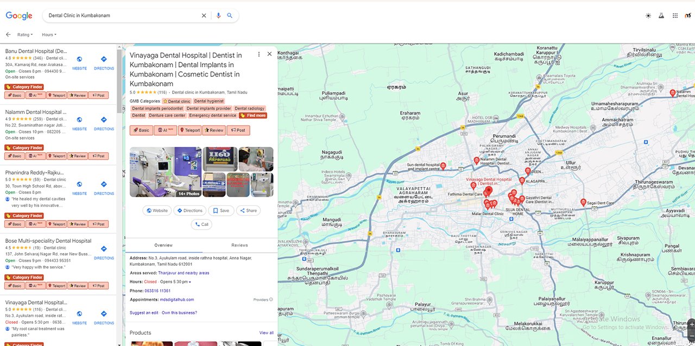The width and height of the screenshot is (695, 346).
Task: Zoom in on the map with plus button
Action: [x=692, y=324]
